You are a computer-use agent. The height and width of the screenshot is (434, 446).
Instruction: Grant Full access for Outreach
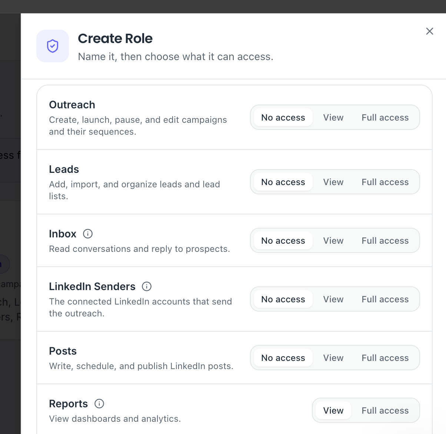[x=385, y=118]
